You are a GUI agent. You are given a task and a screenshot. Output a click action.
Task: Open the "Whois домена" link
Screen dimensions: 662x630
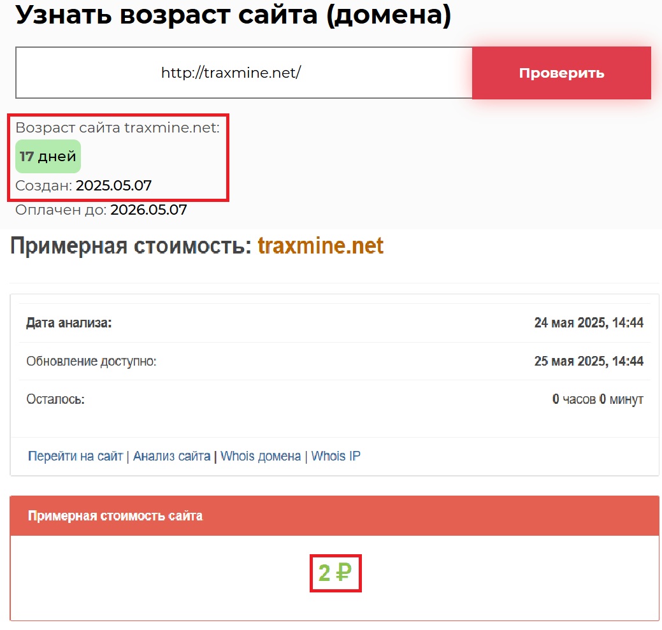tap(260, 456)
